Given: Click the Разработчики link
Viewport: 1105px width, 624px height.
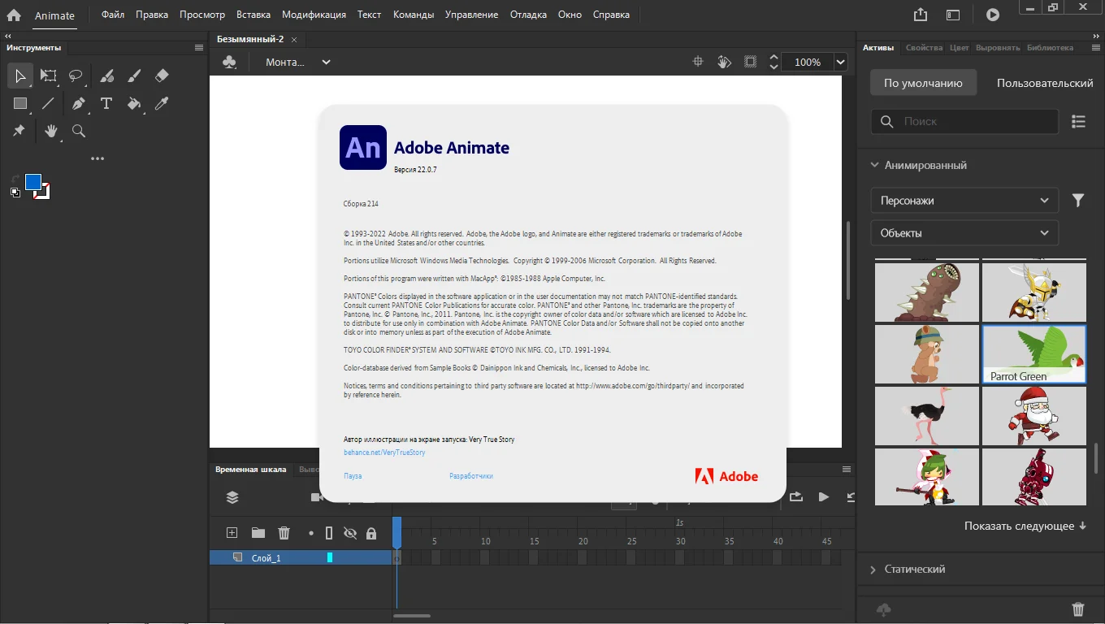Looking at the screenshot, I should coord(471,476).
